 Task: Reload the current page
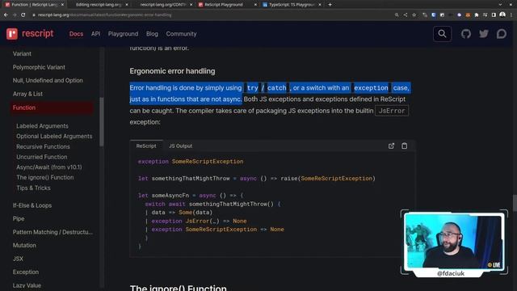[x=23, y=15]
